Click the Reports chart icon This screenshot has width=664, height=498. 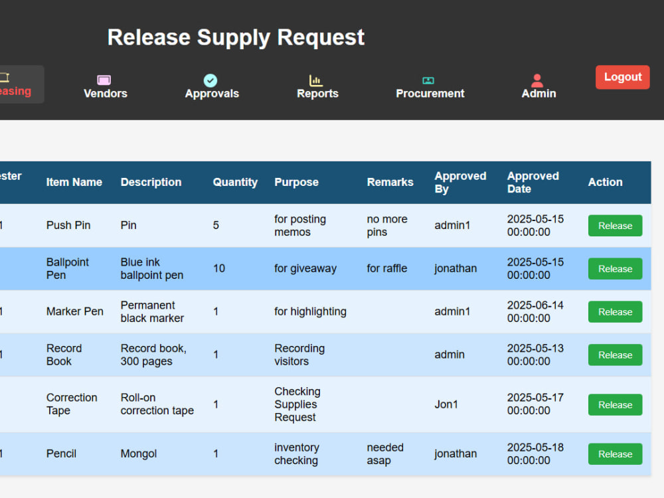316,80
